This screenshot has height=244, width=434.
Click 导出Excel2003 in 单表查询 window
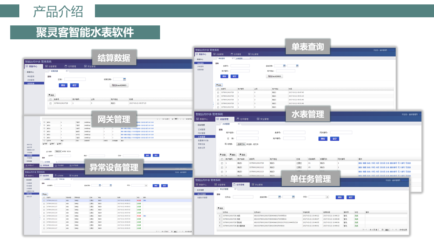click(275, 76)
